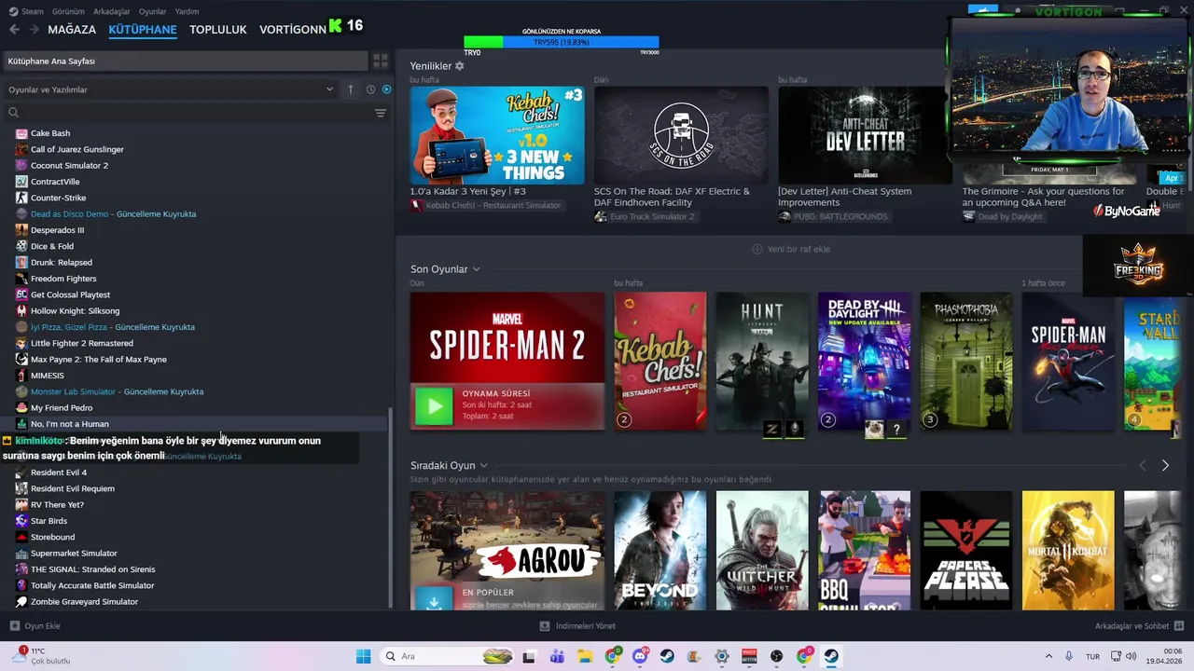1194x671 pixels.
Task: Click the Zombie Graveyard Simulator icon
Action: 21,601
